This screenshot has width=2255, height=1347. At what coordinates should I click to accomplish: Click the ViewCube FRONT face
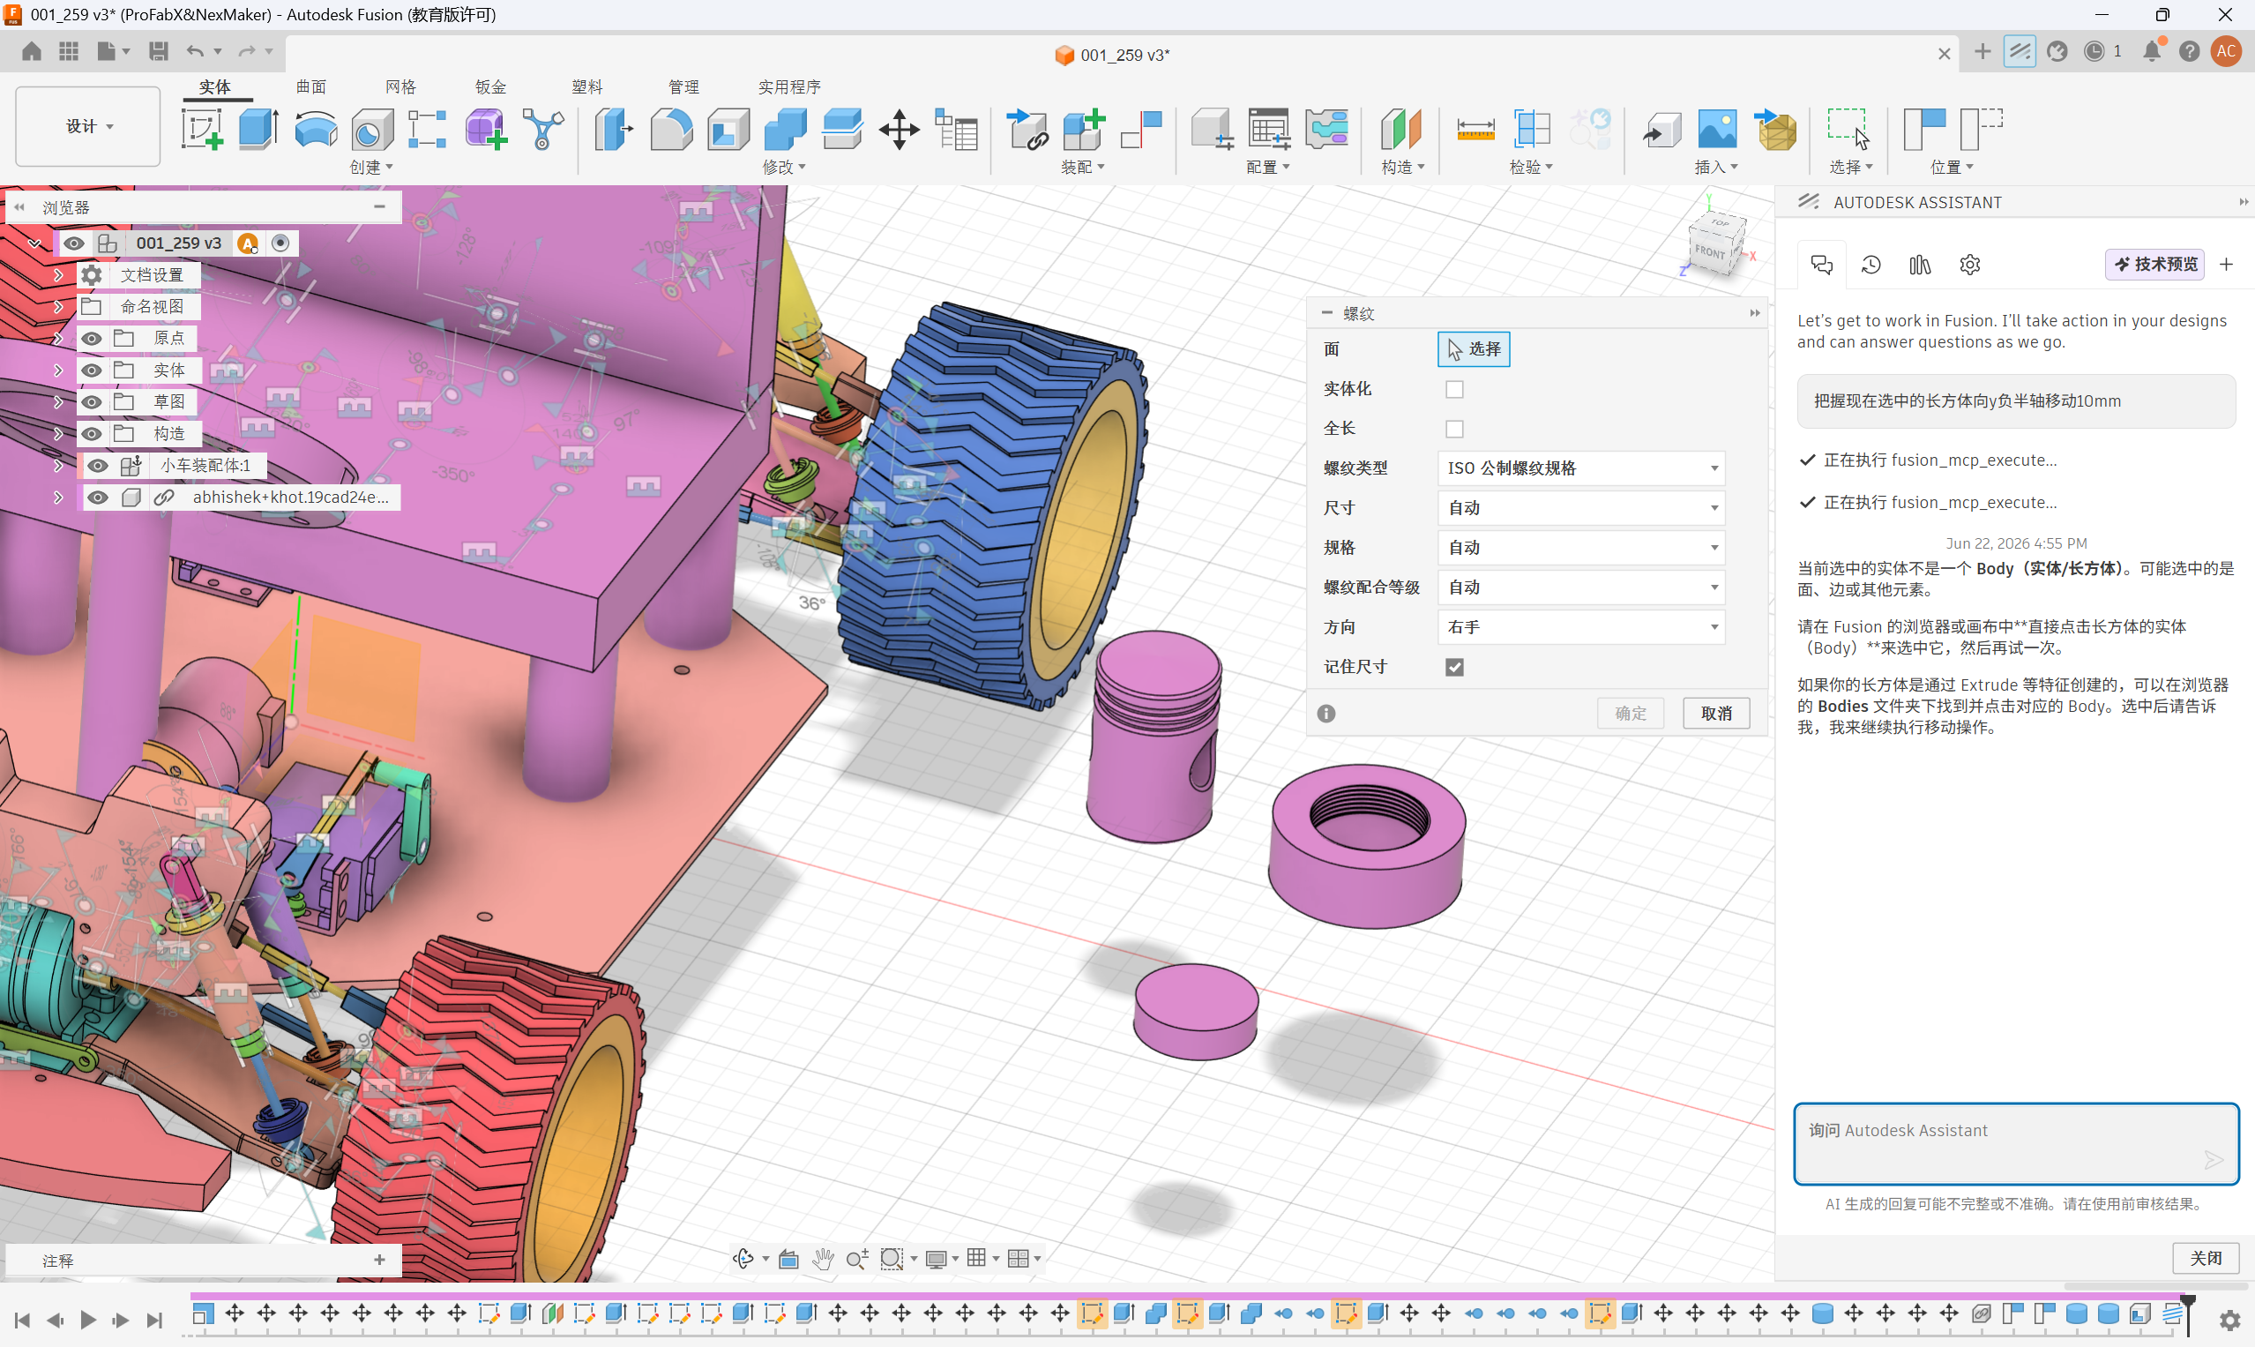click(x=1710, y=251)
